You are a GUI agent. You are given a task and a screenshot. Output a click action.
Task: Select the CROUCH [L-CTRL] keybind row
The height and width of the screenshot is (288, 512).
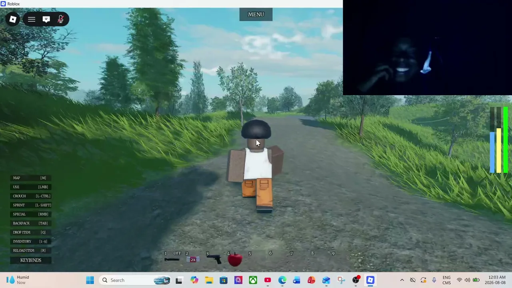pos(31,196)
